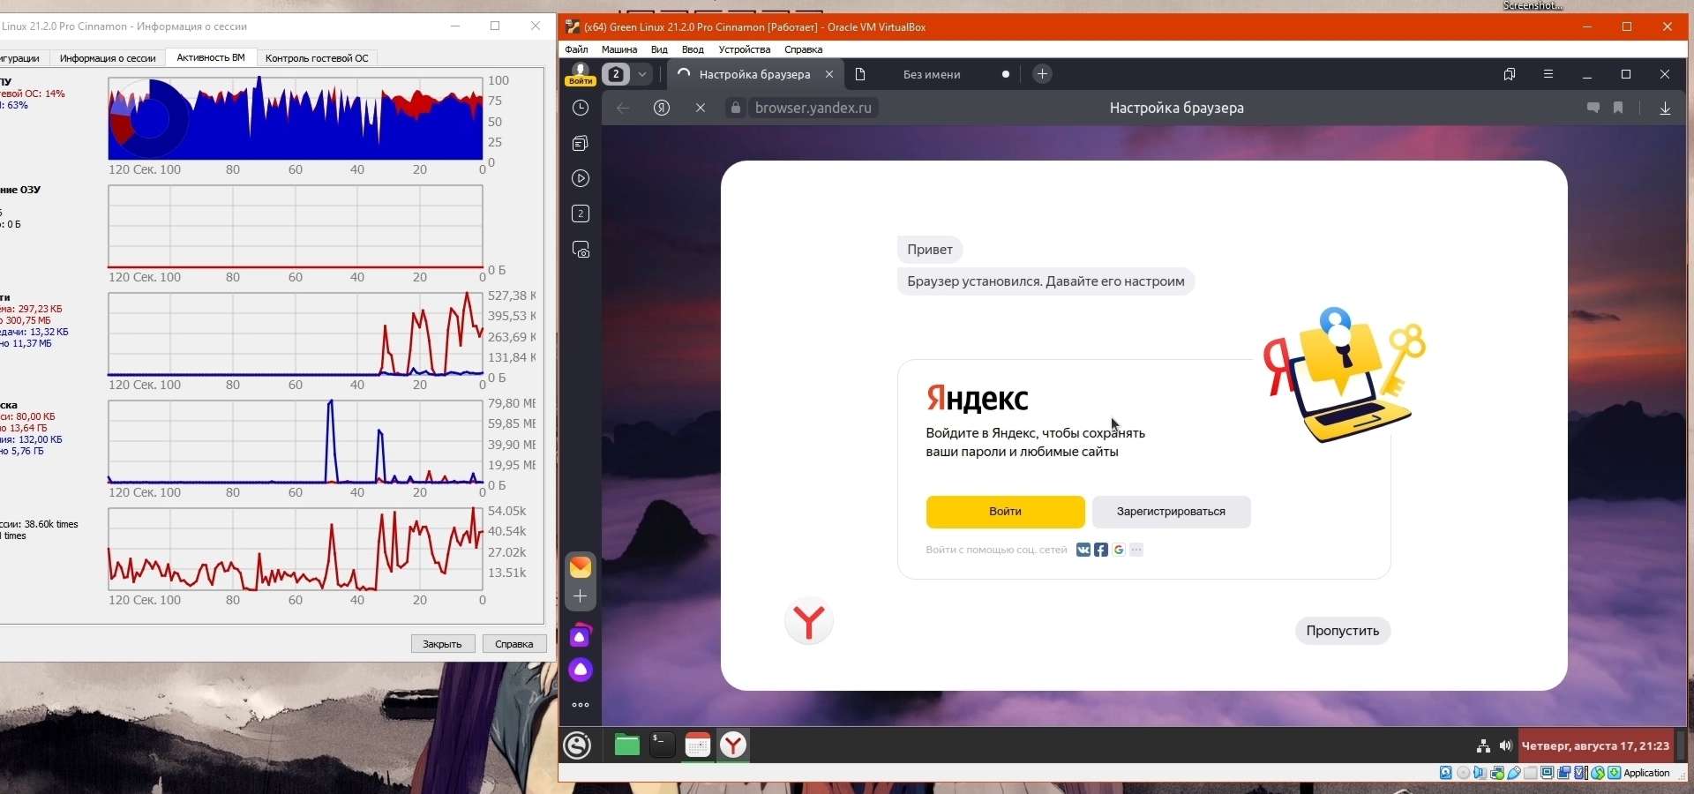Click the Пропустить button
The image size is (1694, 794).
pos(1342,631)
